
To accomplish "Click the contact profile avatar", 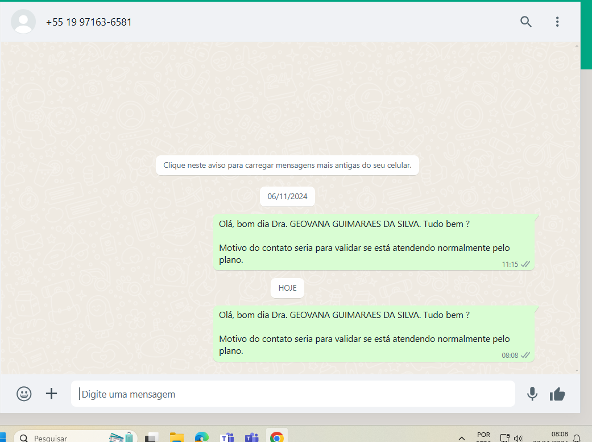I will (23, 22).
